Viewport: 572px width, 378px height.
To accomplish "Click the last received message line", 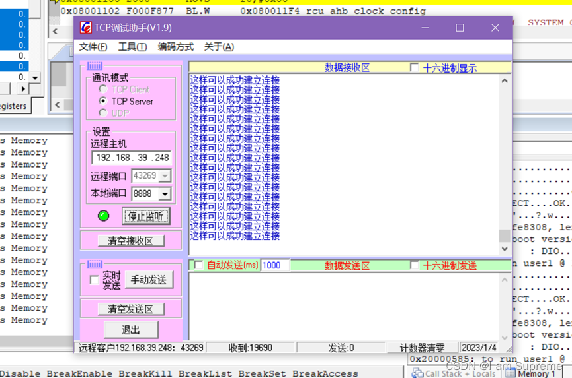I will click(235, 236).
